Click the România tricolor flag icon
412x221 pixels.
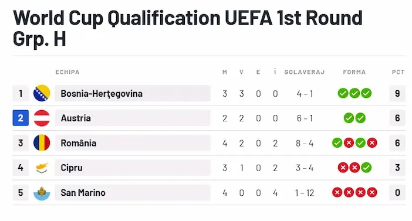tap(42, 143)
